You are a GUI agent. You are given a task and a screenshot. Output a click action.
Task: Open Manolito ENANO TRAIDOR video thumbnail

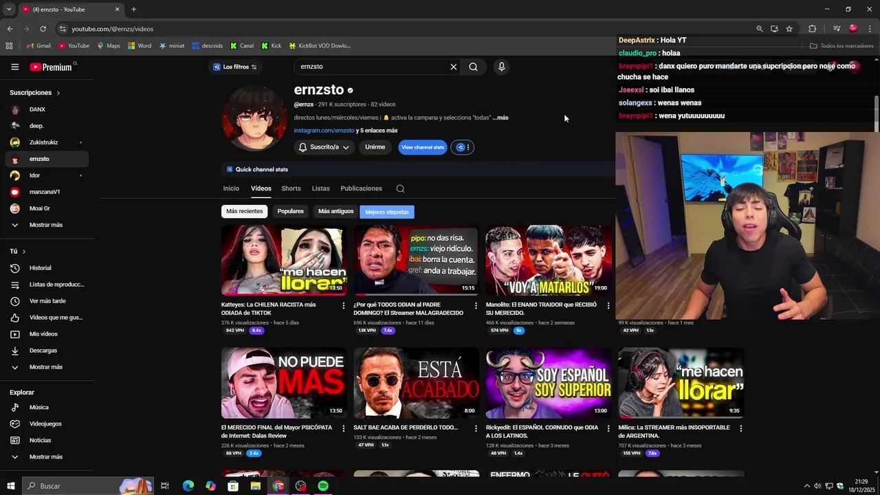[548, 260]
